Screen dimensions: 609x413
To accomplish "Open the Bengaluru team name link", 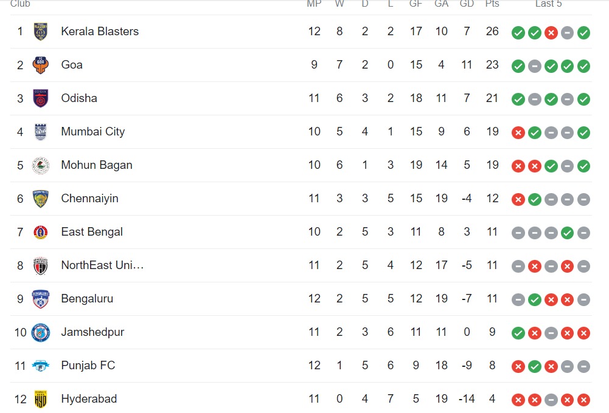I will tap(87, 299).
